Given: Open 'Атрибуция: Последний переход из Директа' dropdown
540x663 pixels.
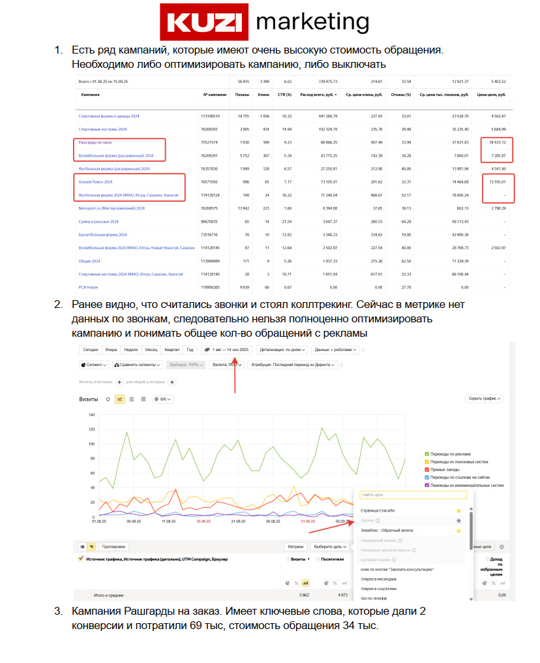Looking at the screenshot, I should 292,365.
